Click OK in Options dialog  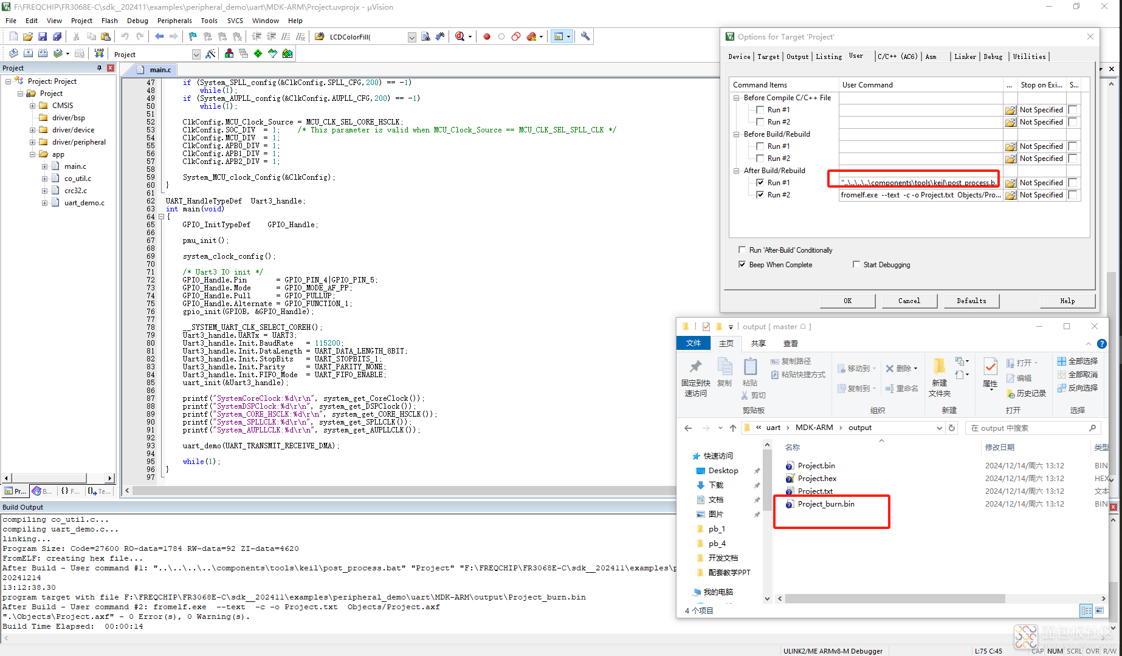pyautogui.click(x=847, y=301)
